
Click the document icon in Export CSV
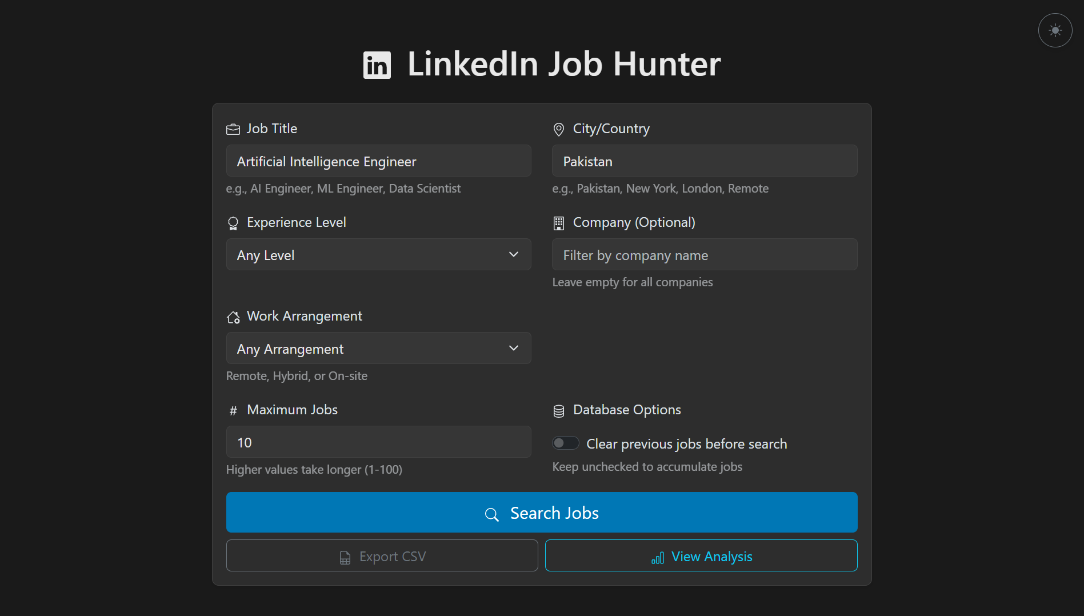point(345,557)
